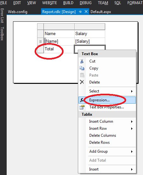Open the Add Group entry
143x175 pixels.
[107, 151]
